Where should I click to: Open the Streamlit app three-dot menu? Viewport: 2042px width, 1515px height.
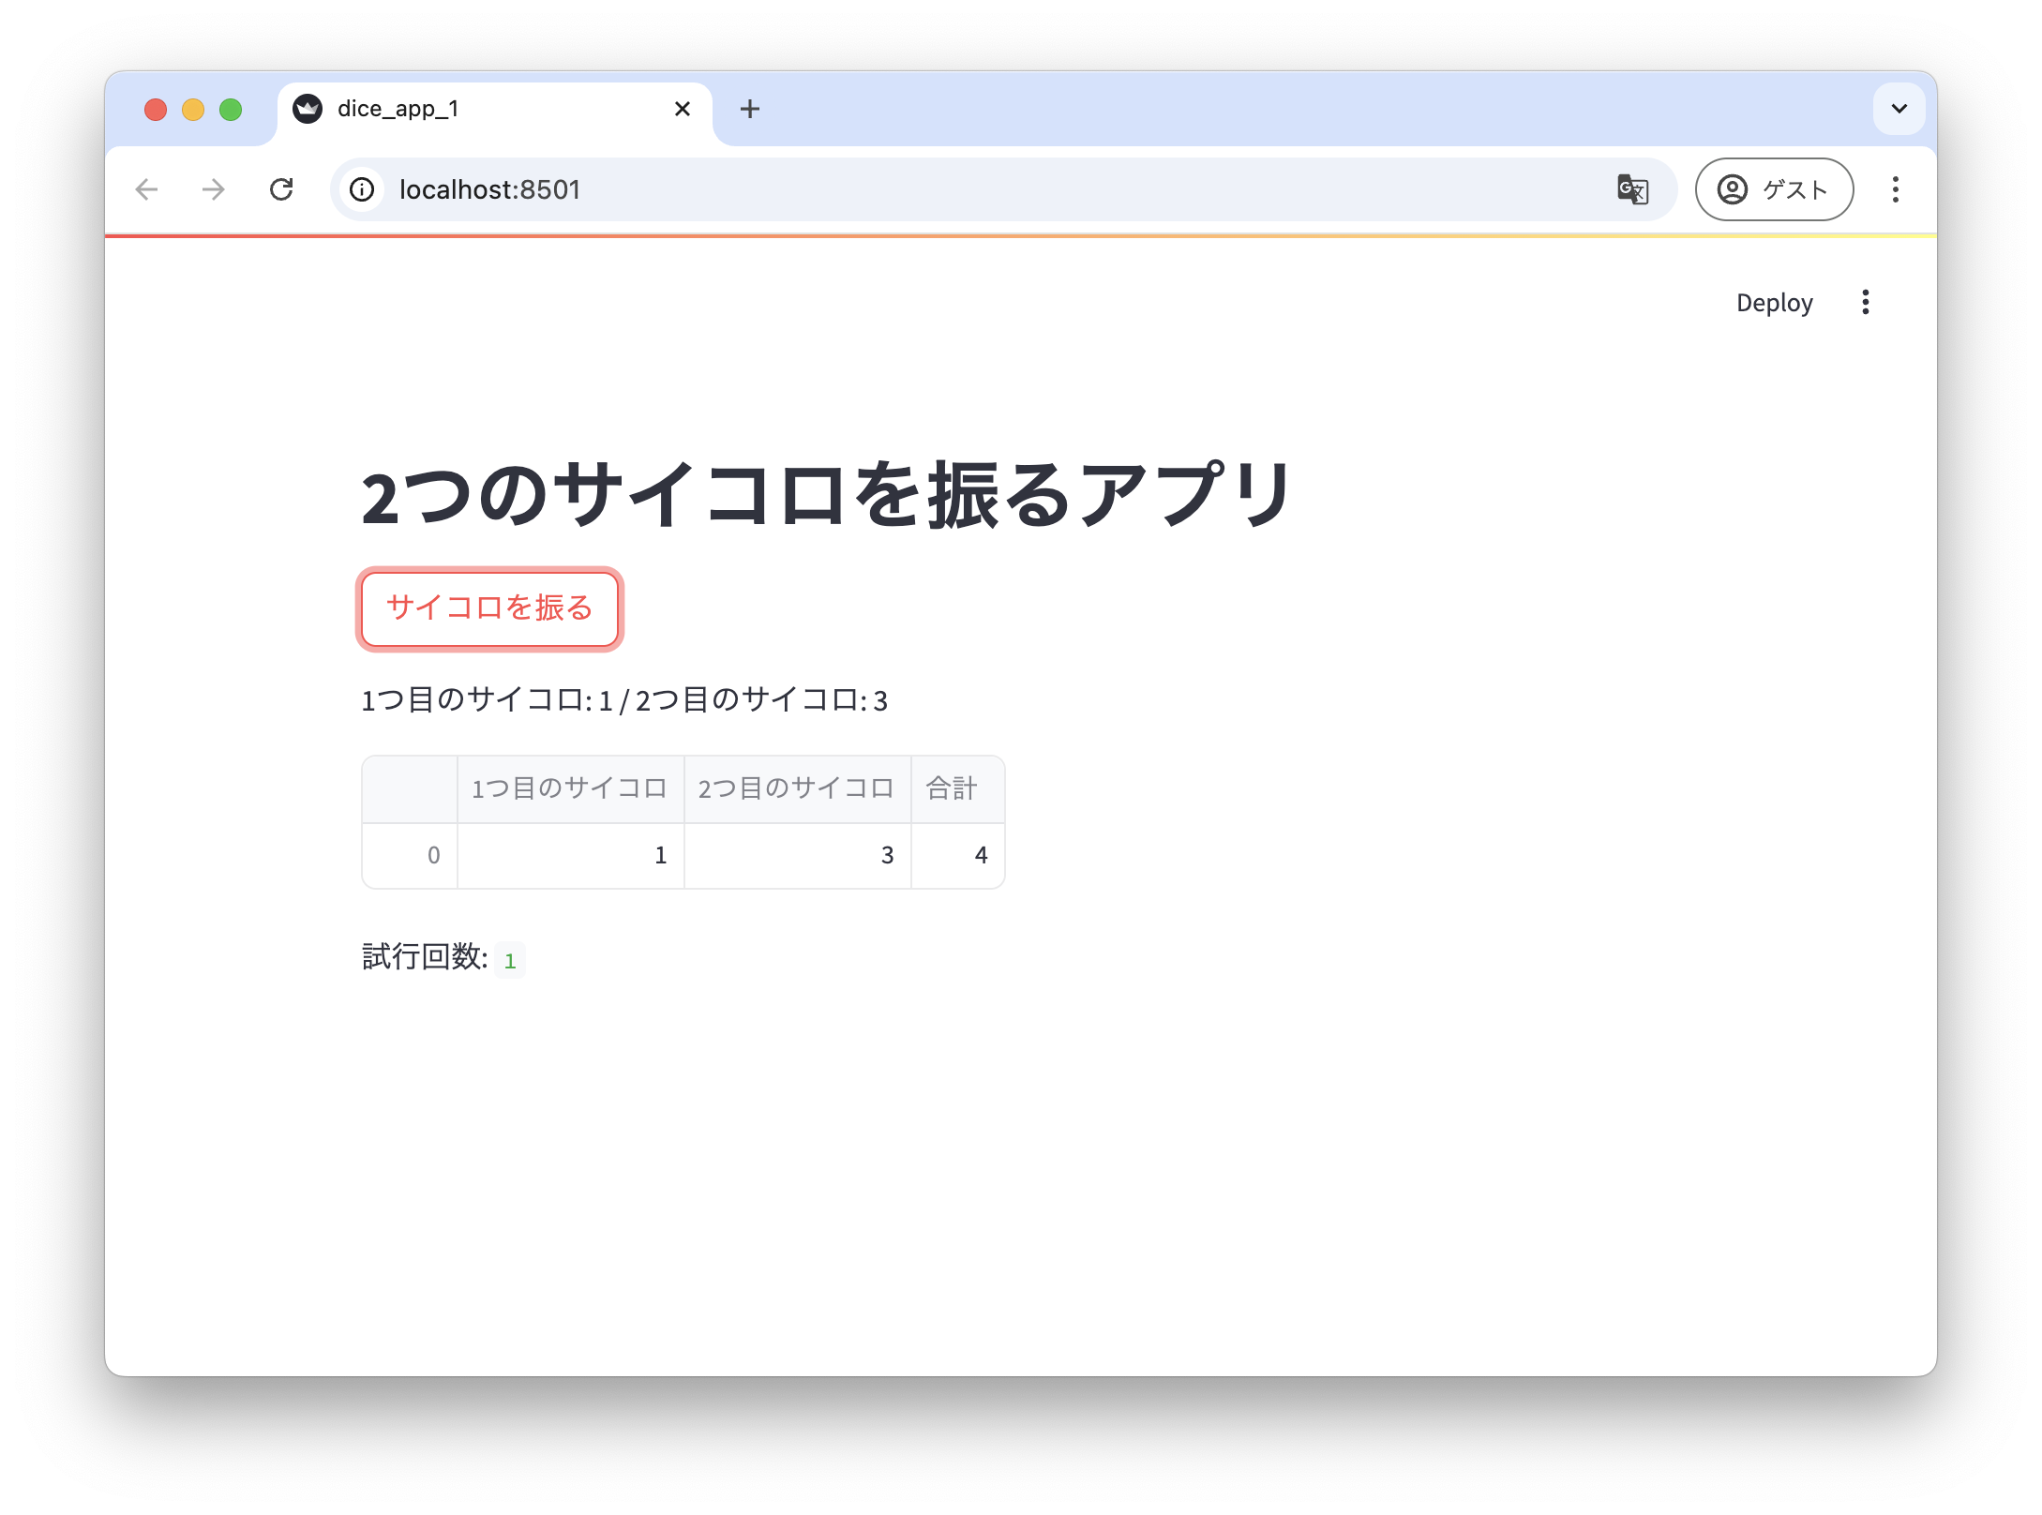[x=1866, y=302]
